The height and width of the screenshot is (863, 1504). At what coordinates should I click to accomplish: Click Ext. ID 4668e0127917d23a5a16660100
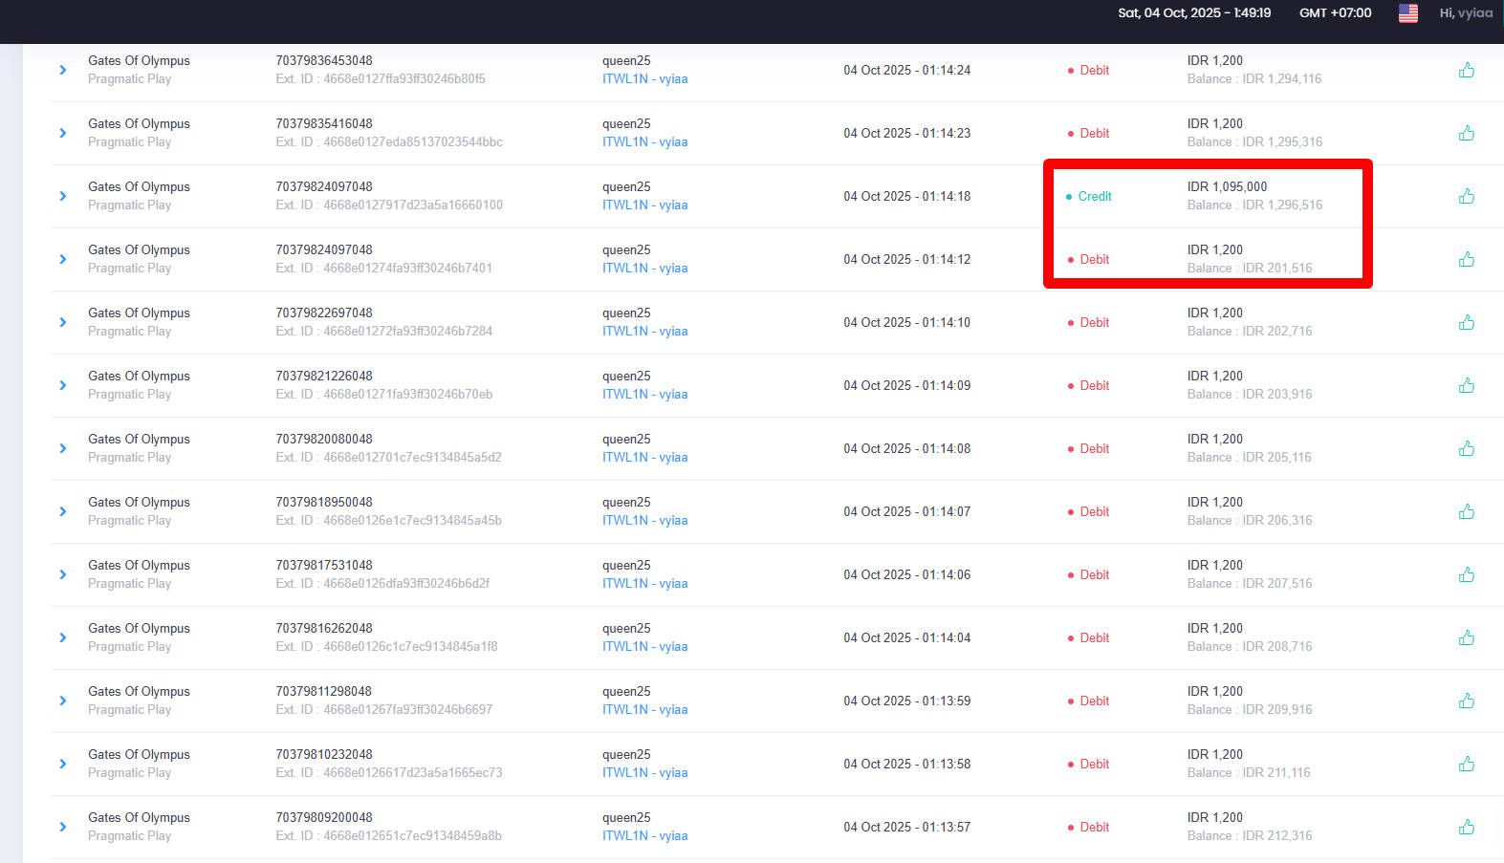point(389,205)
